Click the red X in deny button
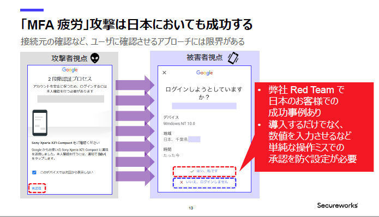The width and height of the screenshot is (379, 217). 182,182
